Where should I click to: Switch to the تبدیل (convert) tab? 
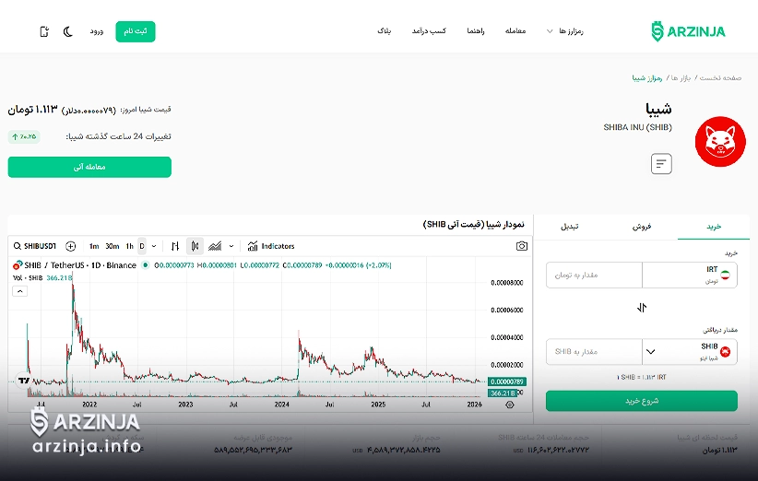570,226
